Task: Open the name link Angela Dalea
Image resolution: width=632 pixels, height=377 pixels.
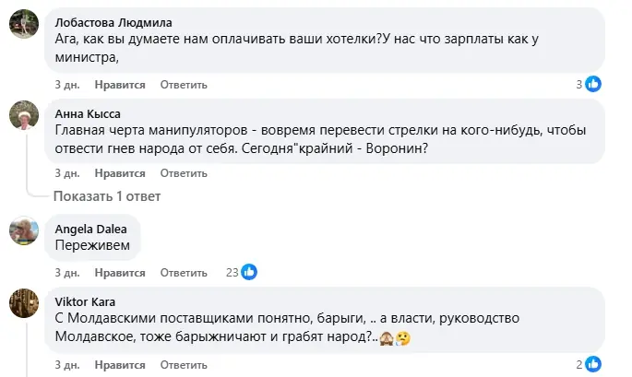Action: click(90, 230)
